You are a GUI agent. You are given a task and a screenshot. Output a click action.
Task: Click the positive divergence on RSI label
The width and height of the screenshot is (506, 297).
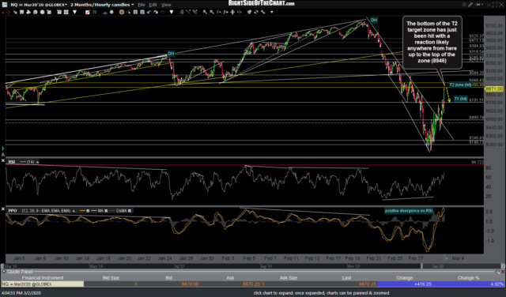409,211
